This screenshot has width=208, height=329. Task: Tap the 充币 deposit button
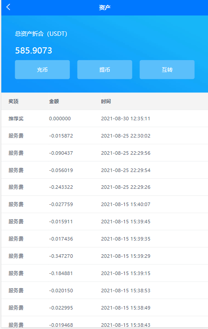[x=42, y=70]
